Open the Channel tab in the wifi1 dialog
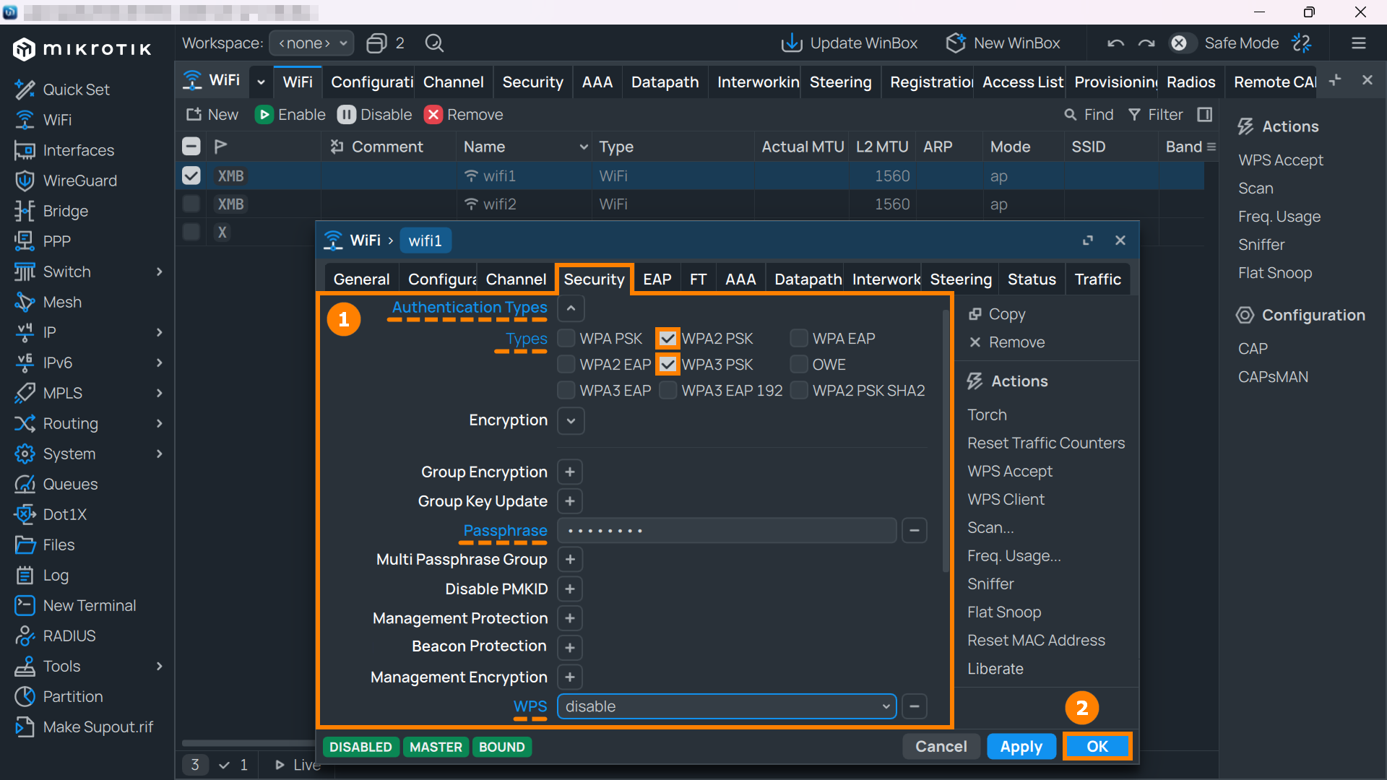 point(516,279)
